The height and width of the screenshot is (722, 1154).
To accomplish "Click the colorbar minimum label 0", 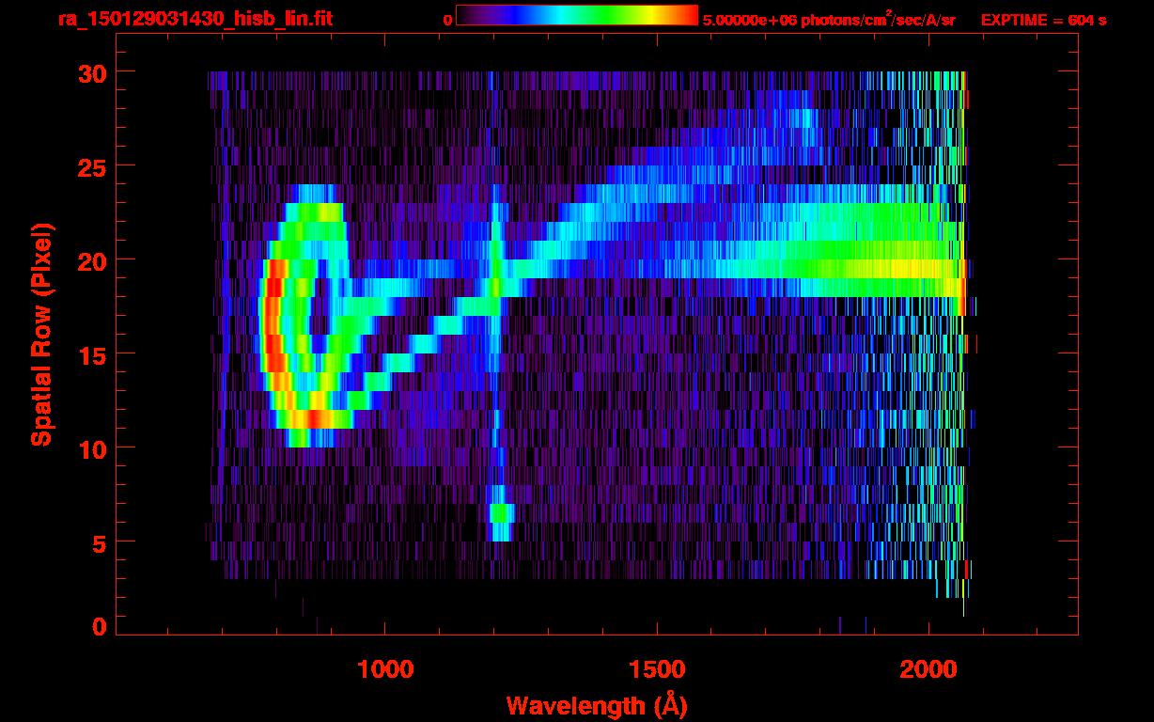I will tap(447, 20).
